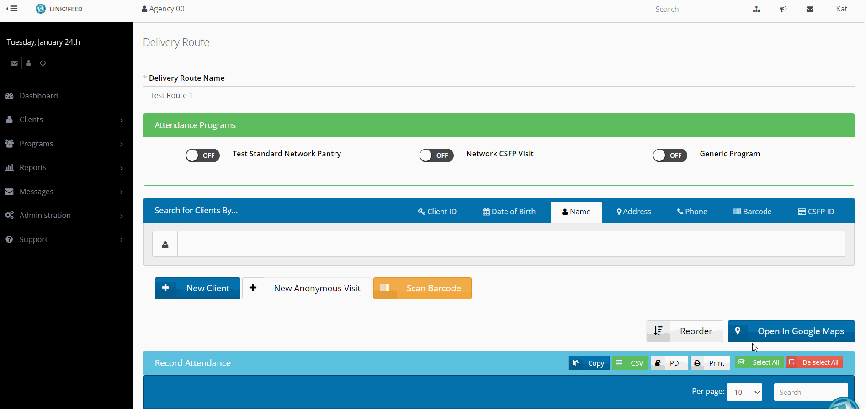
Task: Click the power logout icon in sidebar
Action: click(43, 63)
